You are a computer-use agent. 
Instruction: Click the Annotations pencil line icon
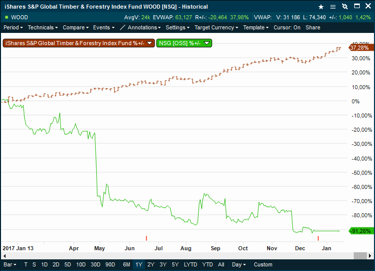point(123,27)
